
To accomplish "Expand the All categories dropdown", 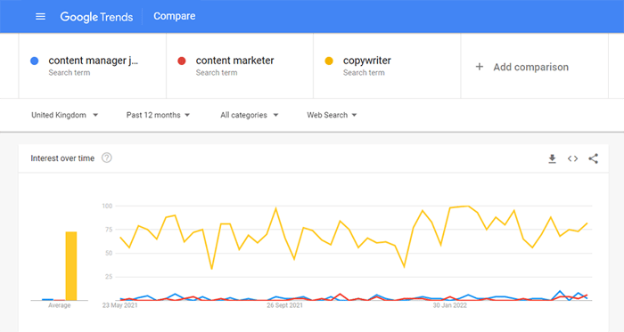I will pyautogui.click(x=249, y=115).
